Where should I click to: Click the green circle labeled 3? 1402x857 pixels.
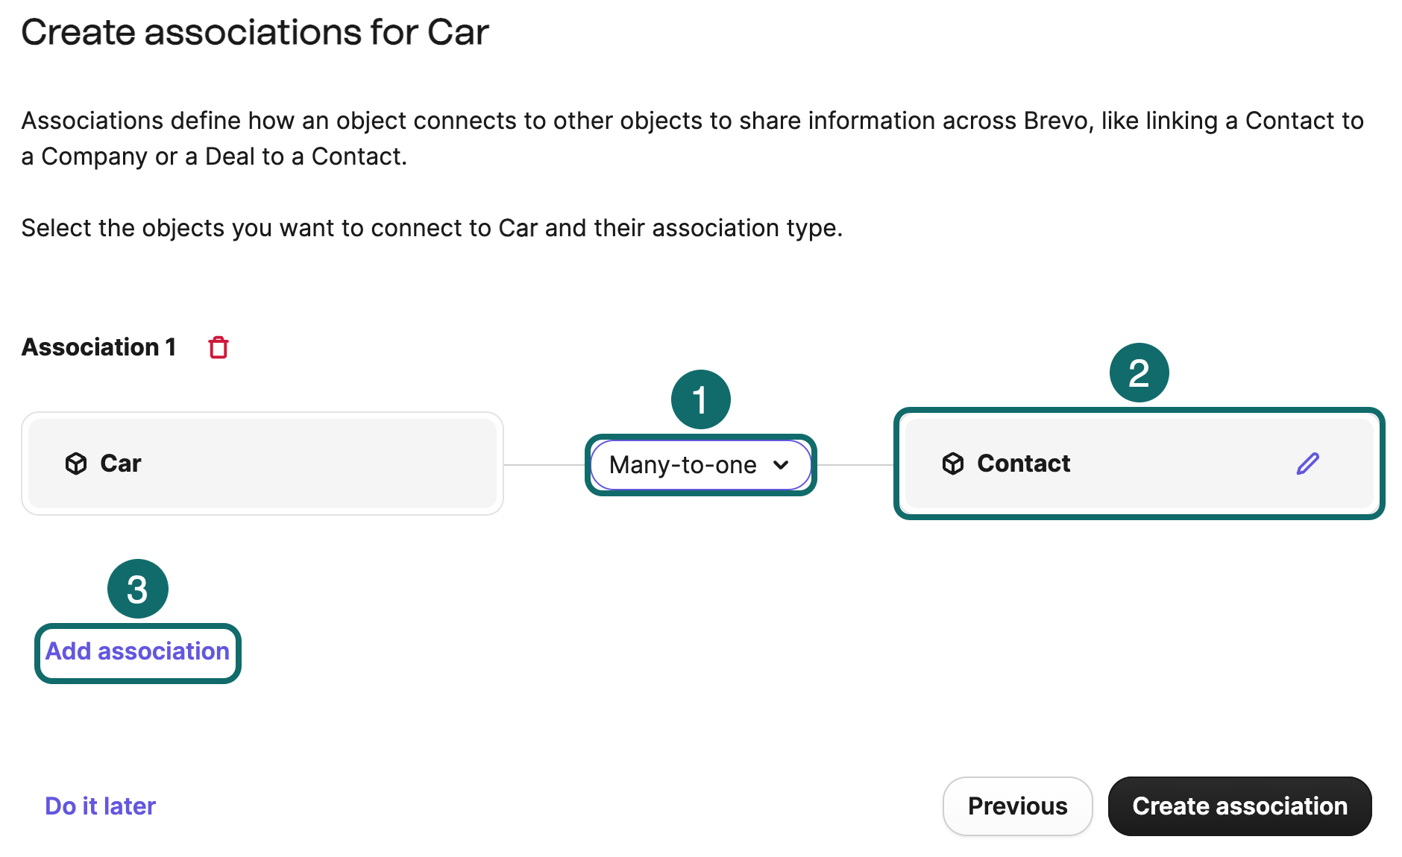(137, 588)
